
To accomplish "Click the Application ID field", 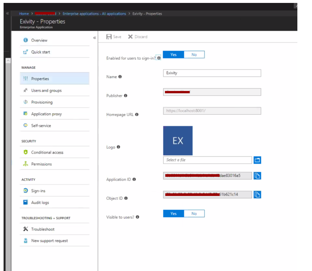I will 208,176.
